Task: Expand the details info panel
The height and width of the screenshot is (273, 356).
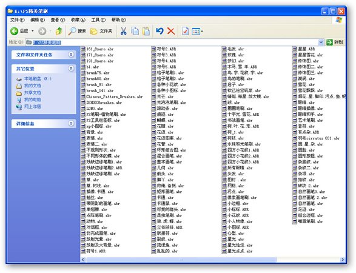Action: [71, 123]
